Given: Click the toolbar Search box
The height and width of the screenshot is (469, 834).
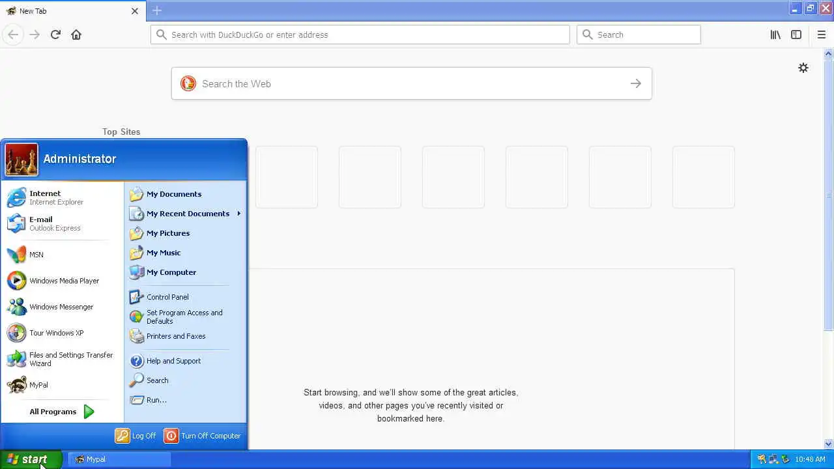Looking at the screenshot, I should click(x=639, y=35).
